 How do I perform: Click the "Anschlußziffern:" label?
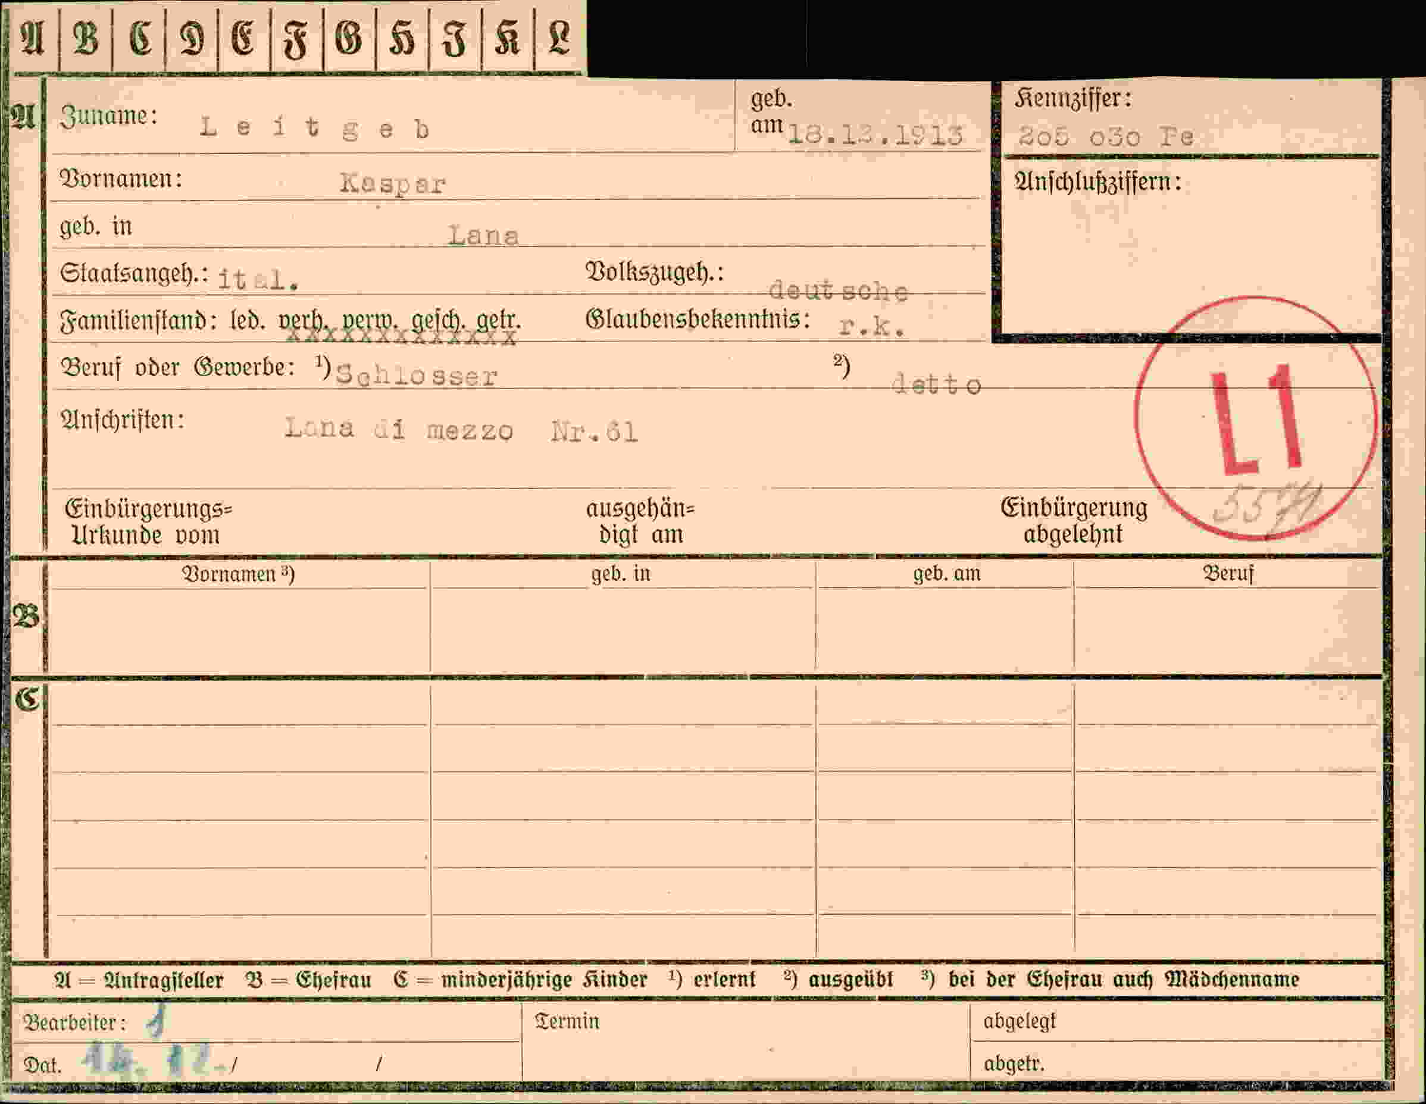point(1098,182)
